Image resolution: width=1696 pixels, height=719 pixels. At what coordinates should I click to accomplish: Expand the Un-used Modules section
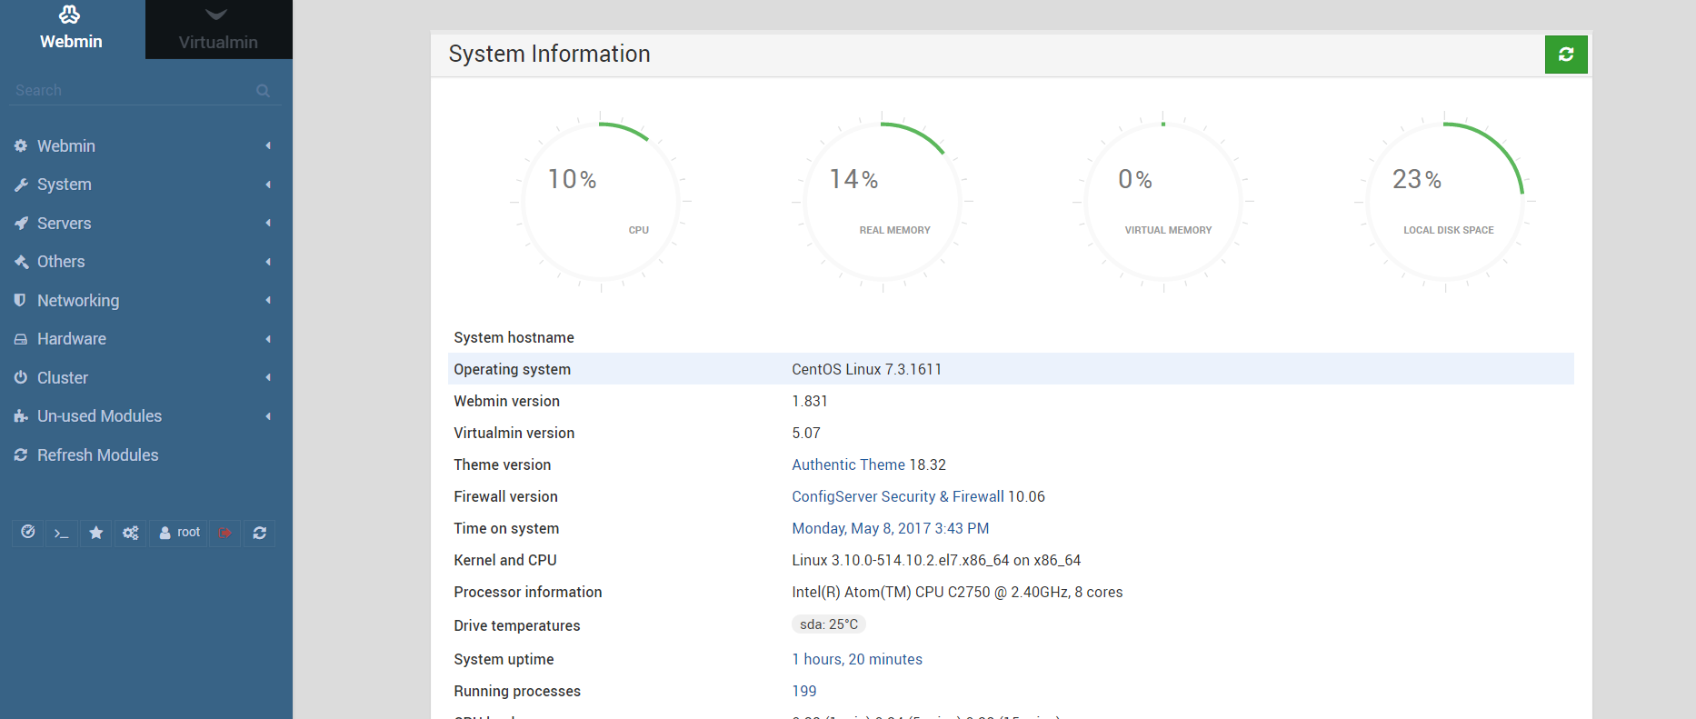[99, 416]
